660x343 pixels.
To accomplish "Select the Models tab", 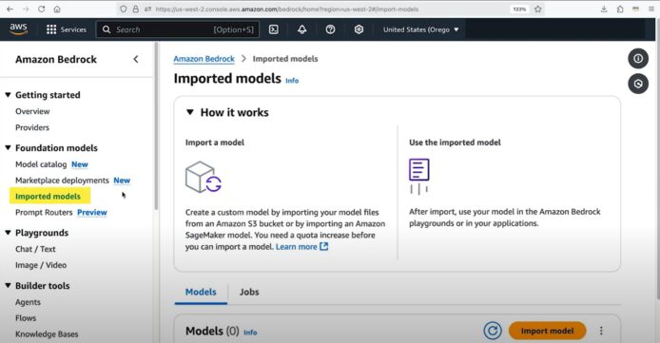I will click(201, 292).
